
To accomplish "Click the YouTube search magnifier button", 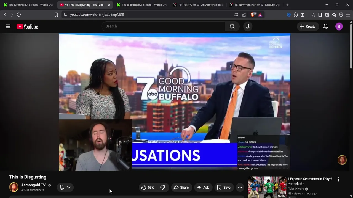I will click(x=232, y=26).
